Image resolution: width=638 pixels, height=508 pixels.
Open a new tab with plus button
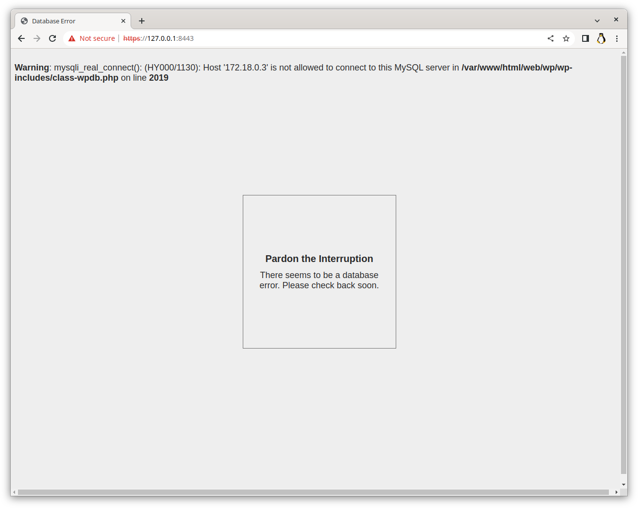pyautogui.click(x=142, y=21)
